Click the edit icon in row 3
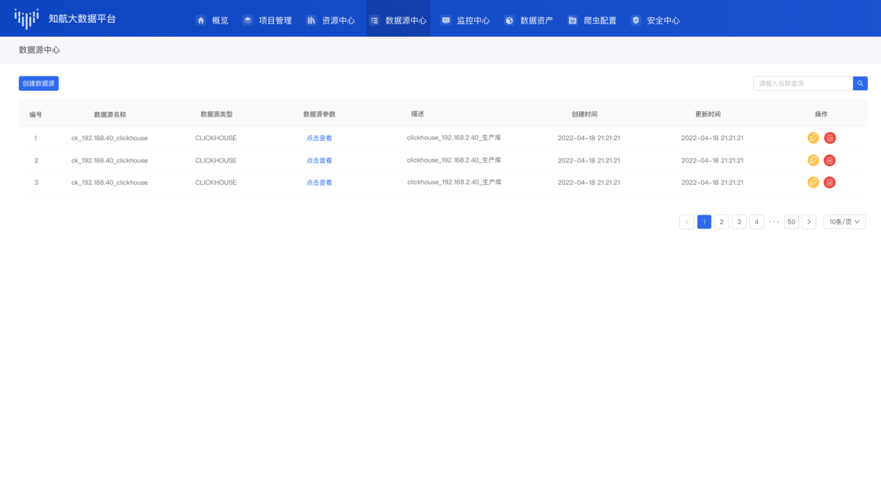Viewport: 881px width, 495px height. click(813, 183)
